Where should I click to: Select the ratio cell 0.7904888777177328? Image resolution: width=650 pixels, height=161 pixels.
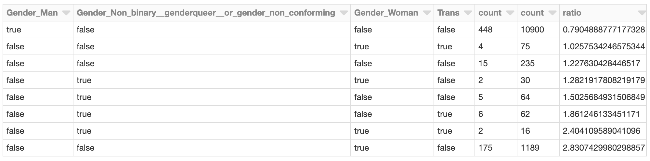pyautogui.click(x=604, y=30)
